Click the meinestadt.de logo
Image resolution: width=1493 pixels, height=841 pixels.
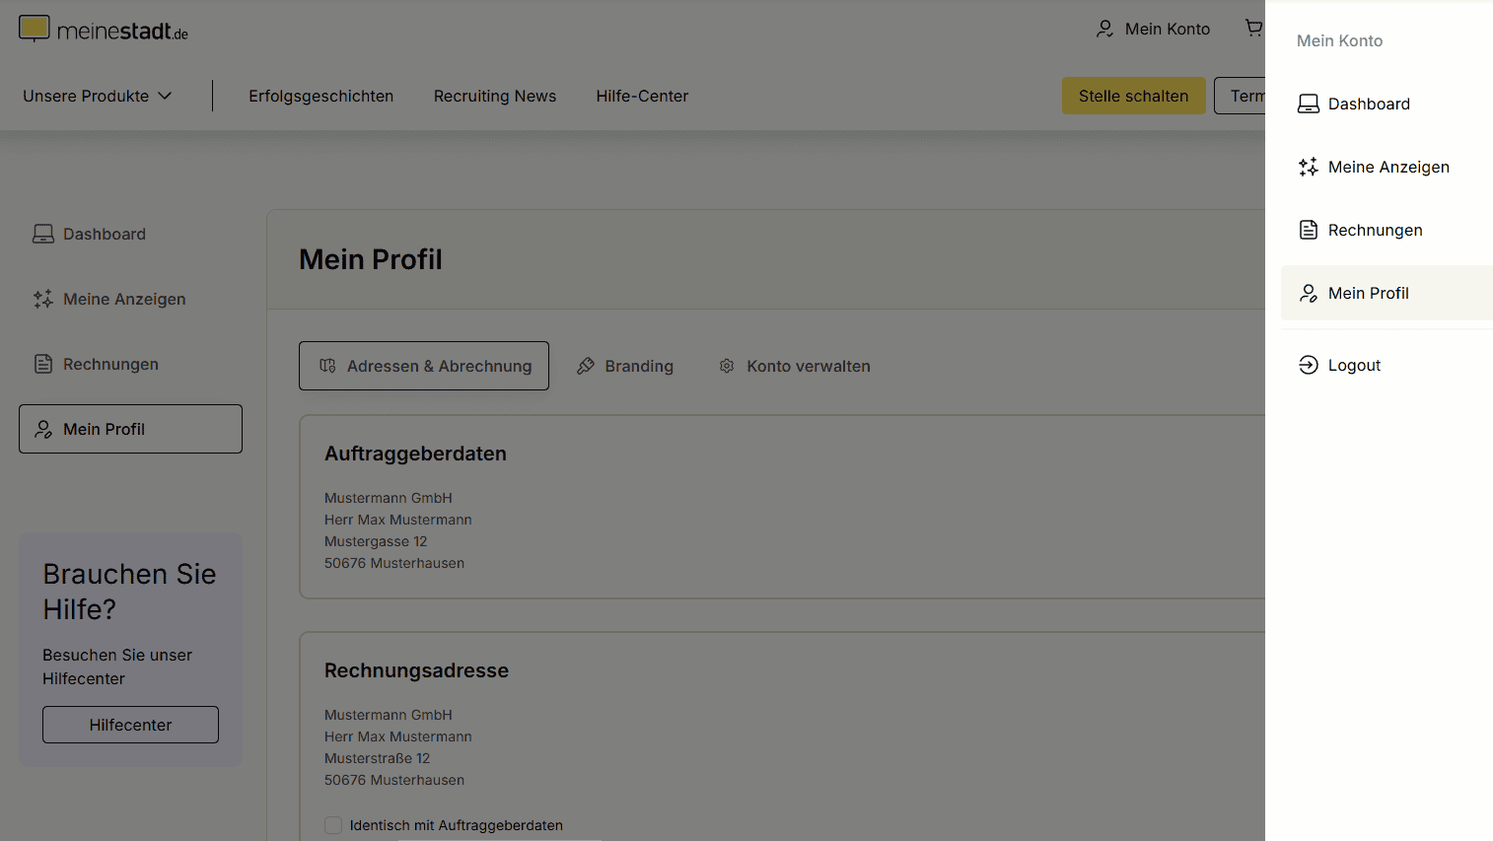[104, 30]
